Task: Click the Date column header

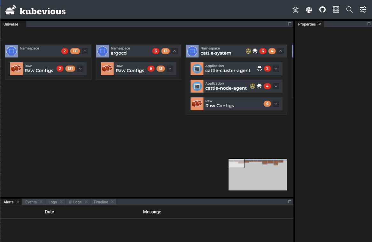Action: click(x=50, y=212)
